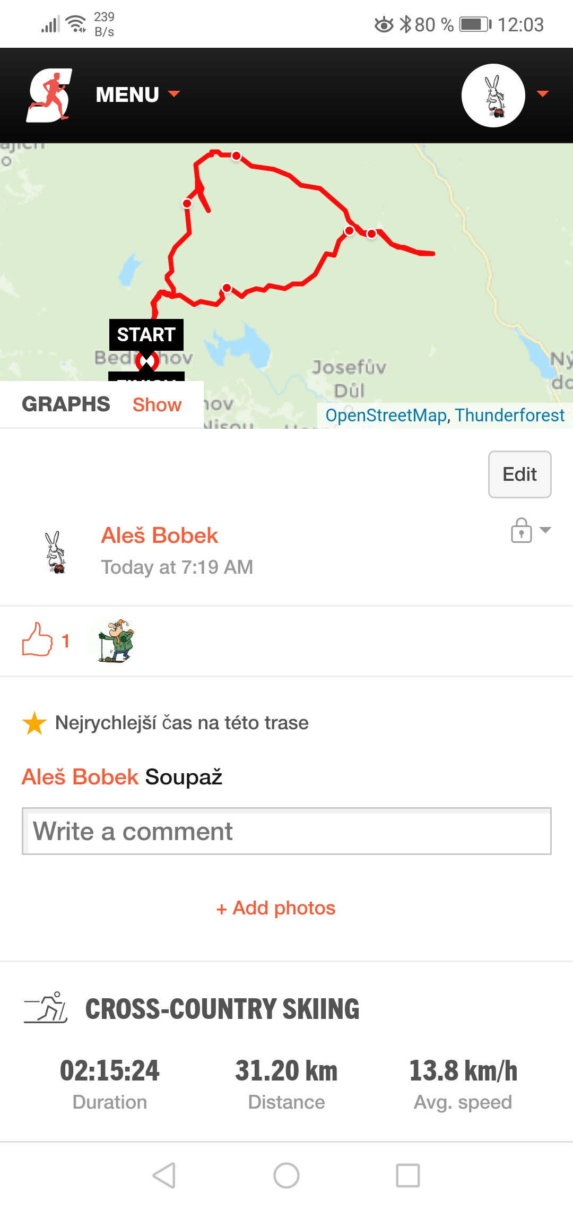Tap the START marker on map

146,334
